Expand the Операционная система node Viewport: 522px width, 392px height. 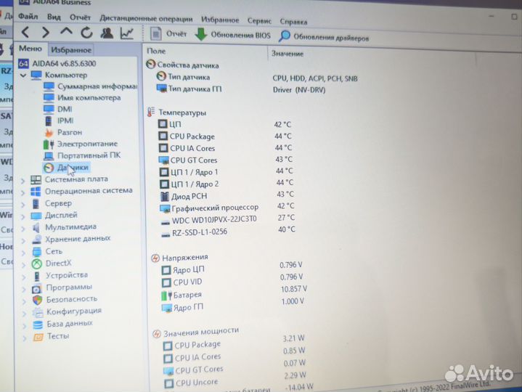point(23,192)
